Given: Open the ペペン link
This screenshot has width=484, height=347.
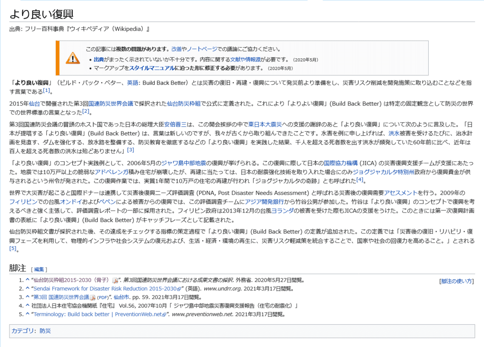Looking at the screenshot, I should 107,202.
